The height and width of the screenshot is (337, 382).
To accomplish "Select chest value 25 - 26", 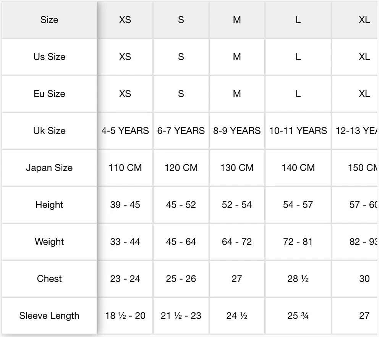I will [x=181, y=279].
